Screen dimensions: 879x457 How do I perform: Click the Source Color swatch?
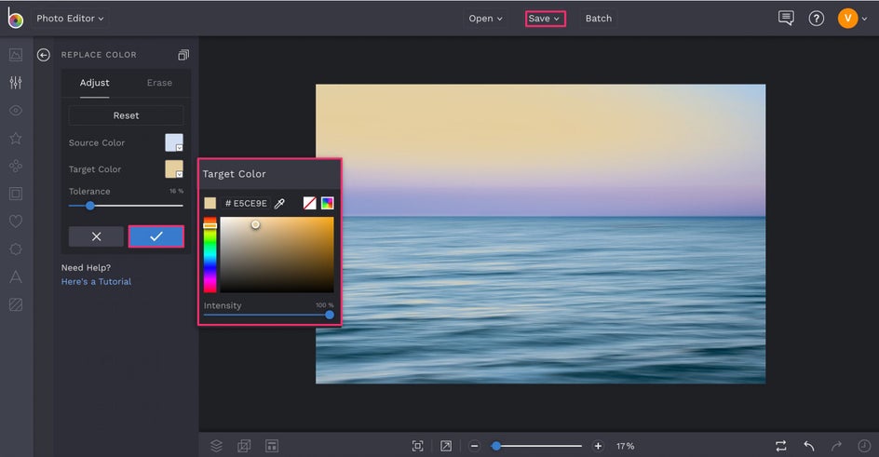point(174,142)
